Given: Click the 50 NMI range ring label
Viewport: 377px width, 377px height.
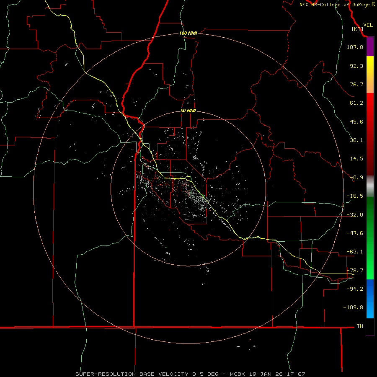Looking at the screenshot, I should tap(188, 111).
